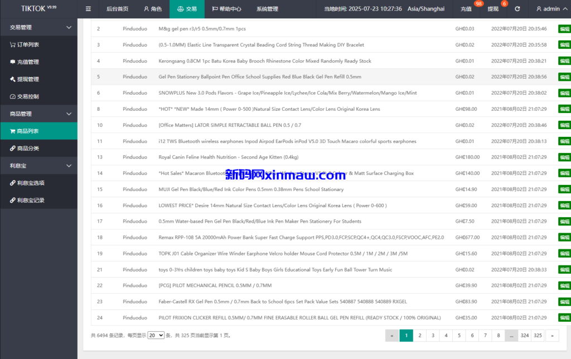The width and height of the screenshot is (571, 359).
Task: Click the next page arrow in pagination
Action: [x=552, y=336]
